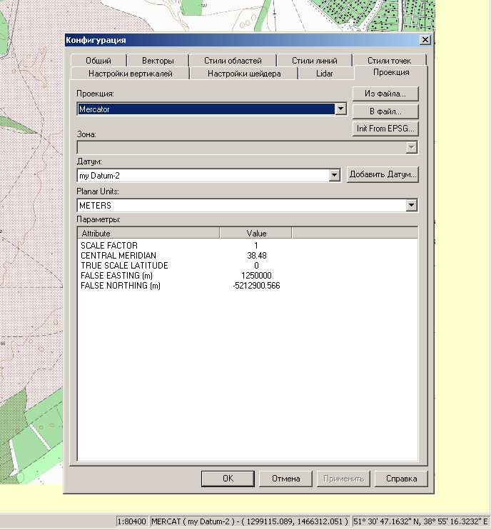
Task: Expand the my Datum-2 datum dropdown
Action: 334,175
